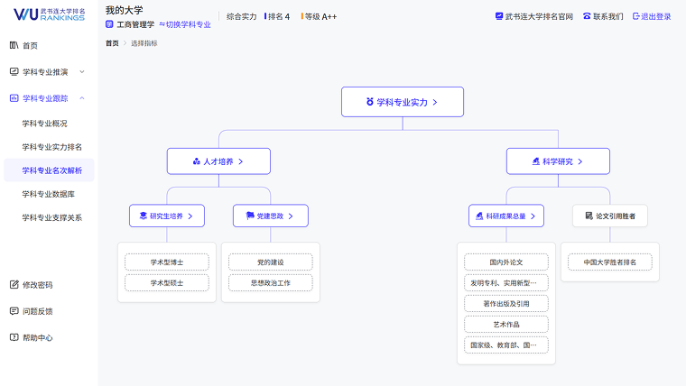Viewport: 686px width, 386px height.
Task: Click the 帮助中心 question icon
Action: (14, 337)
